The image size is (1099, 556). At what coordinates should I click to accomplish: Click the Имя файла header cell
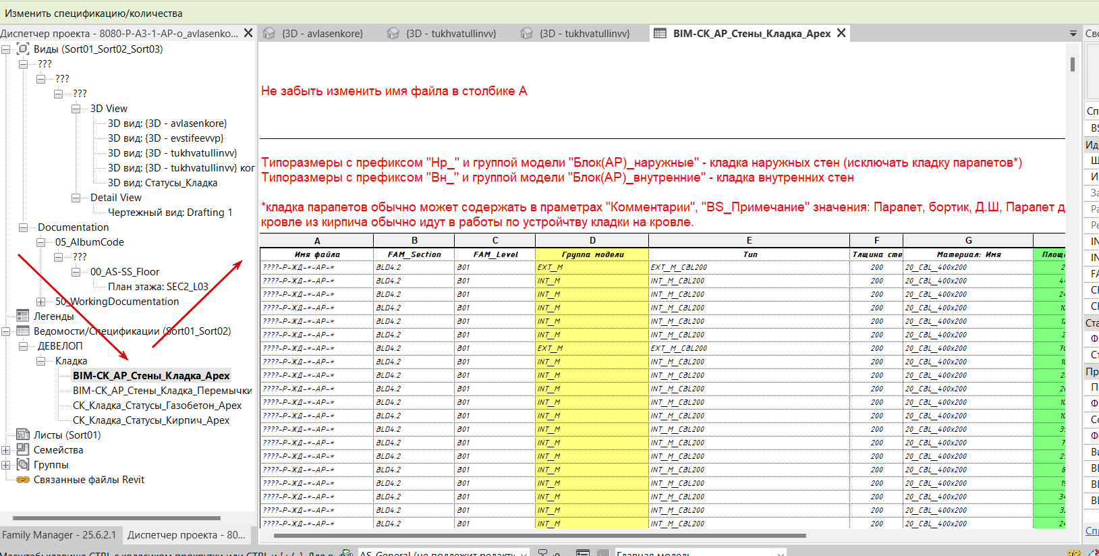click(x=317, y=254)
